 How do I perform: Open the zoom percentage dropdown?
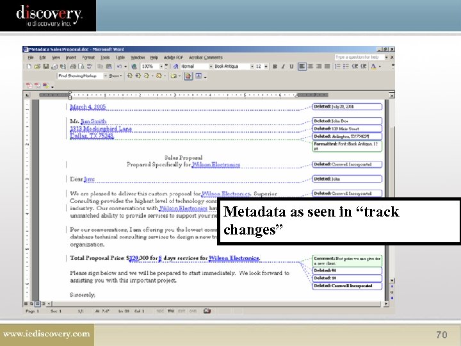coord(161,67)
